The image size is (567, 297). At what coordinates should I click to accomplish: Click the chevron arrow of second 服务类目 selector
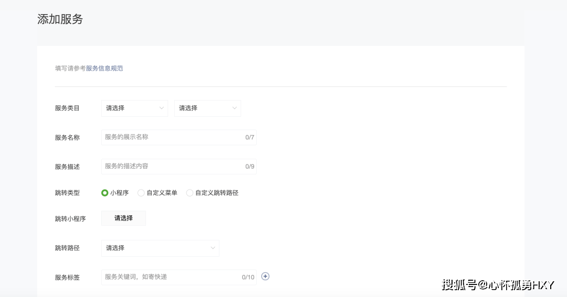tap(235, 108)
